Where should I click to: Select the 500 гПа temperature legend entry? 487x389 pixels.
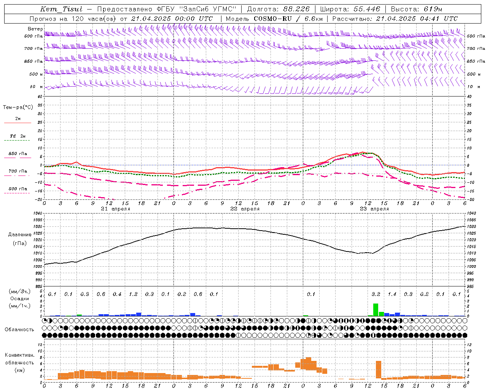pyautogui.click(x=18, y=190)
